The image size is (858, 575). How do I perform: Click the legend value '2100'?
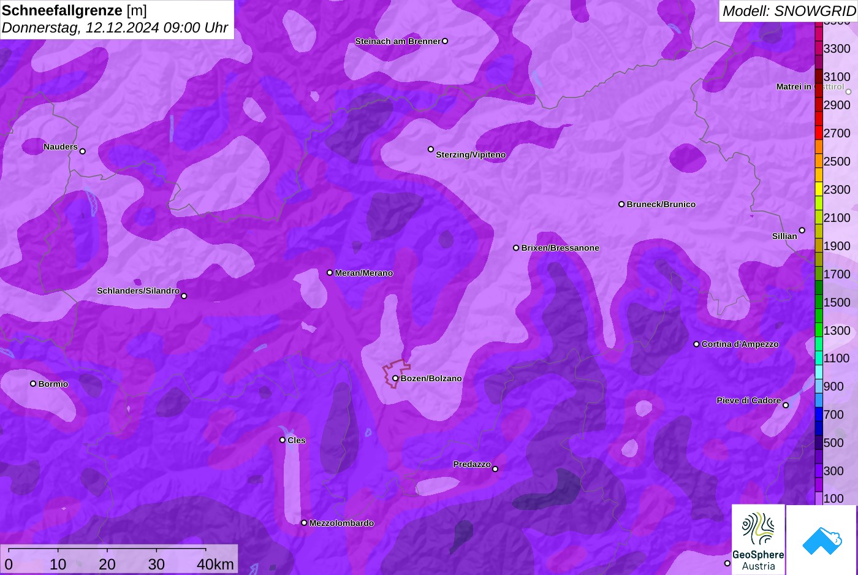[x=837, y=218]
